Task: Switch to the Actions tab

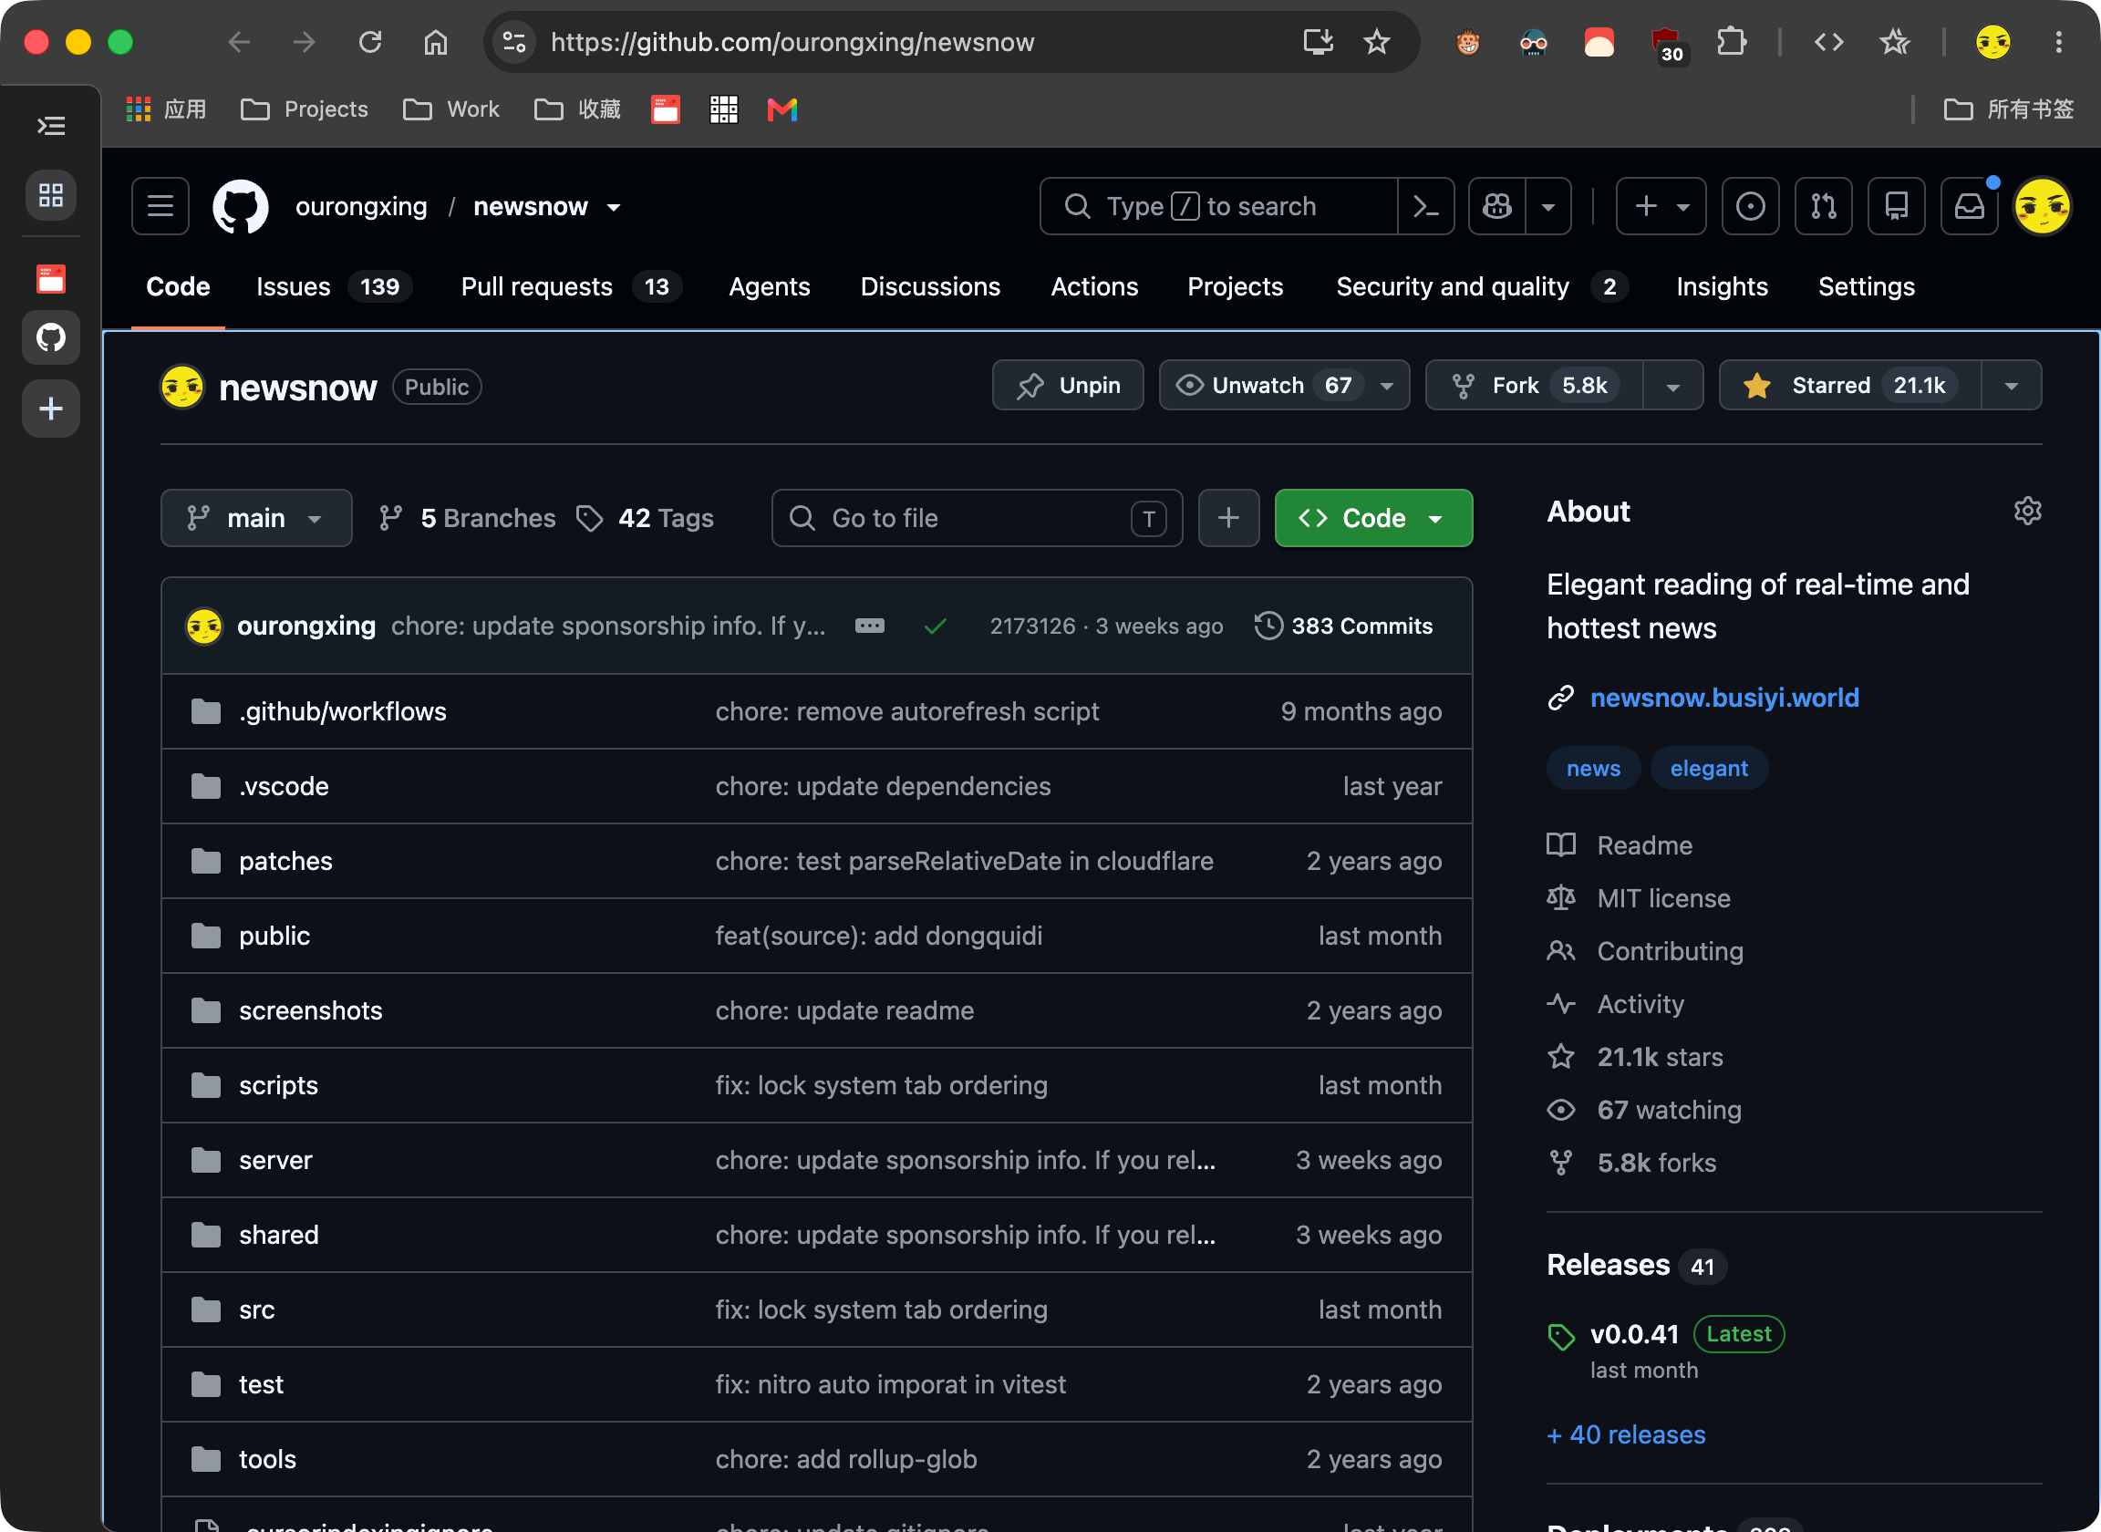Action: point(1094,286)
